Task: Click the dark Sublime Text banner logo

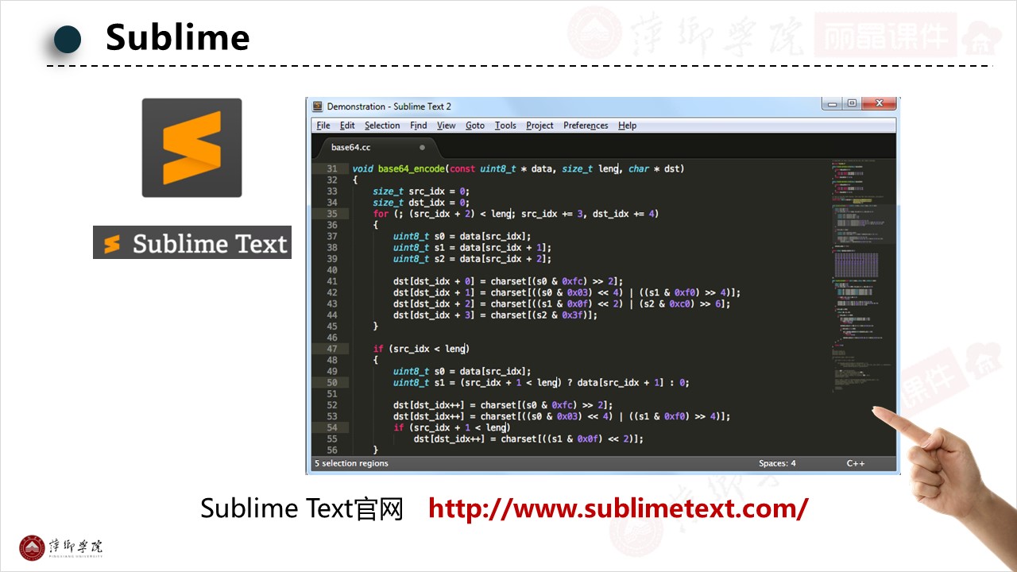Action: coord(192,242)
